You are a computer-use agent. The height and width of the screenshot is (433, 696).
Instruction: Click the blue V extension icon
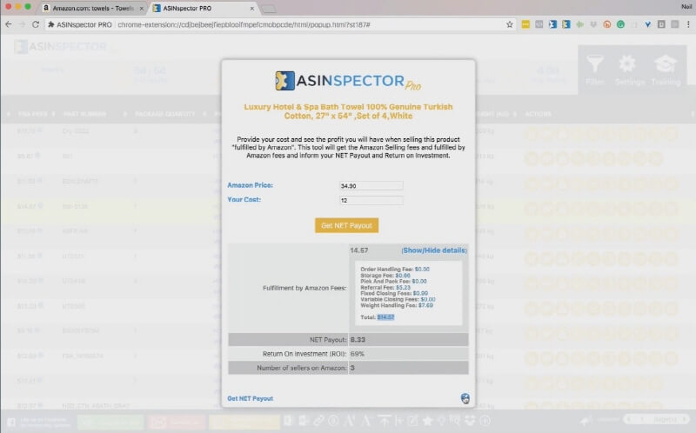[x=647, y=24]
